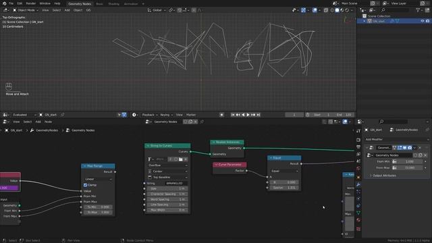Open the File menu
The width and height of the screenshot is (432, 243).
coord(11,3)
